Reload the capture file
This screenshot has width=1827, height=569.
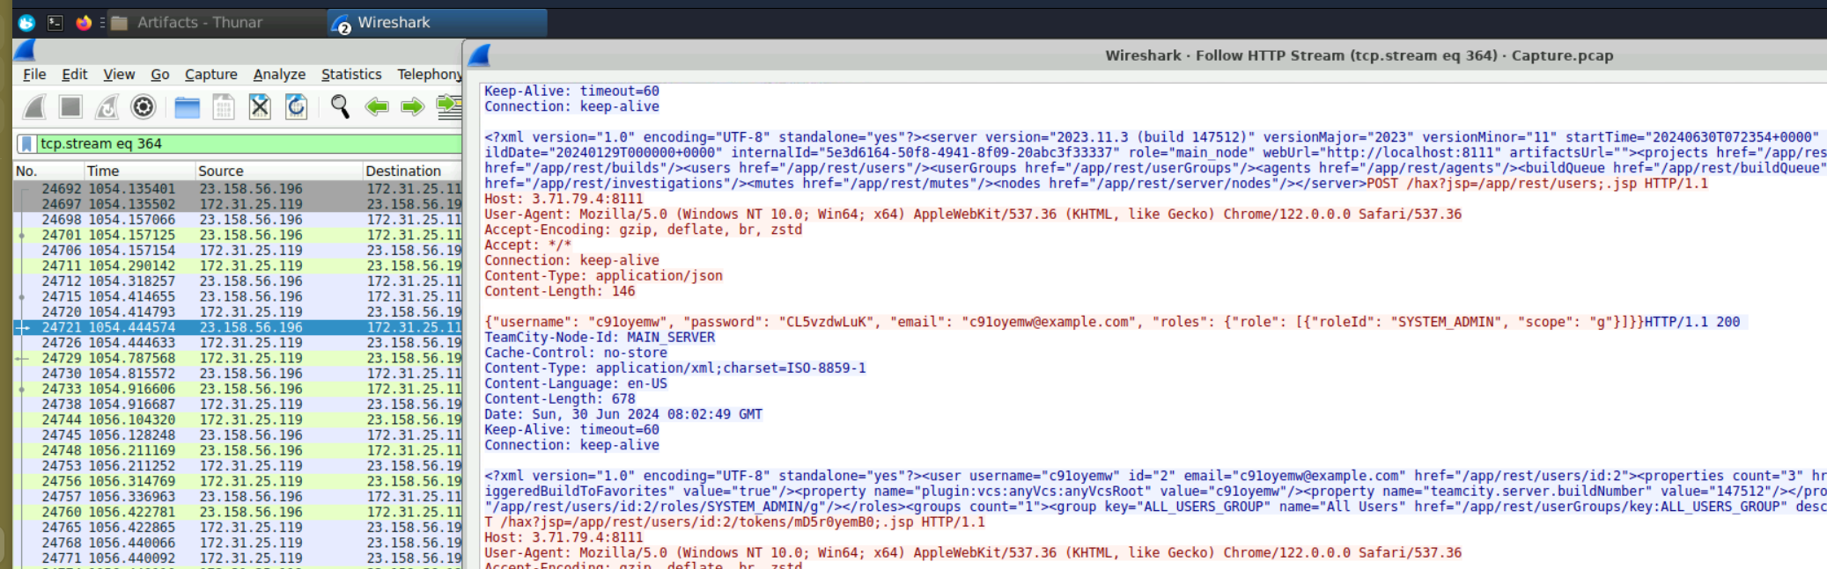pos(297,107)
